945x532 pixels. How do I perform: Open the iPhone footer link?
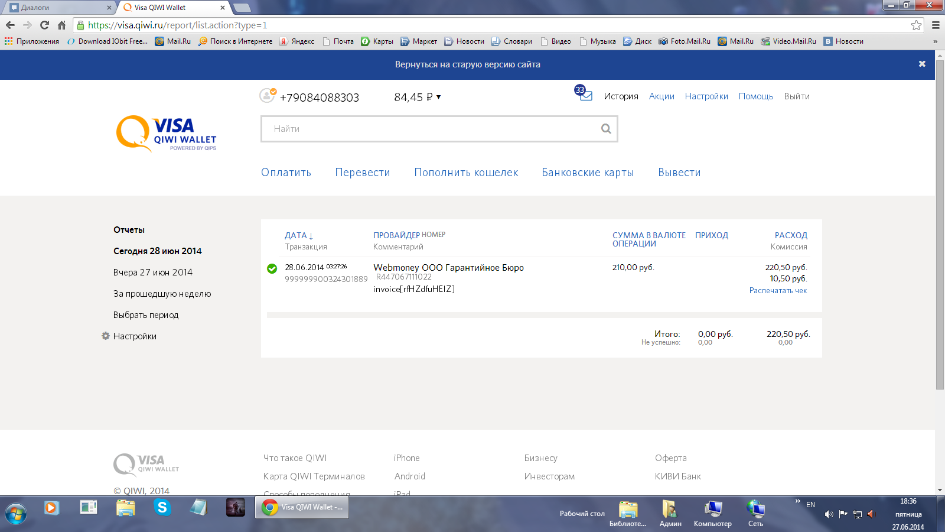(407, 458)
